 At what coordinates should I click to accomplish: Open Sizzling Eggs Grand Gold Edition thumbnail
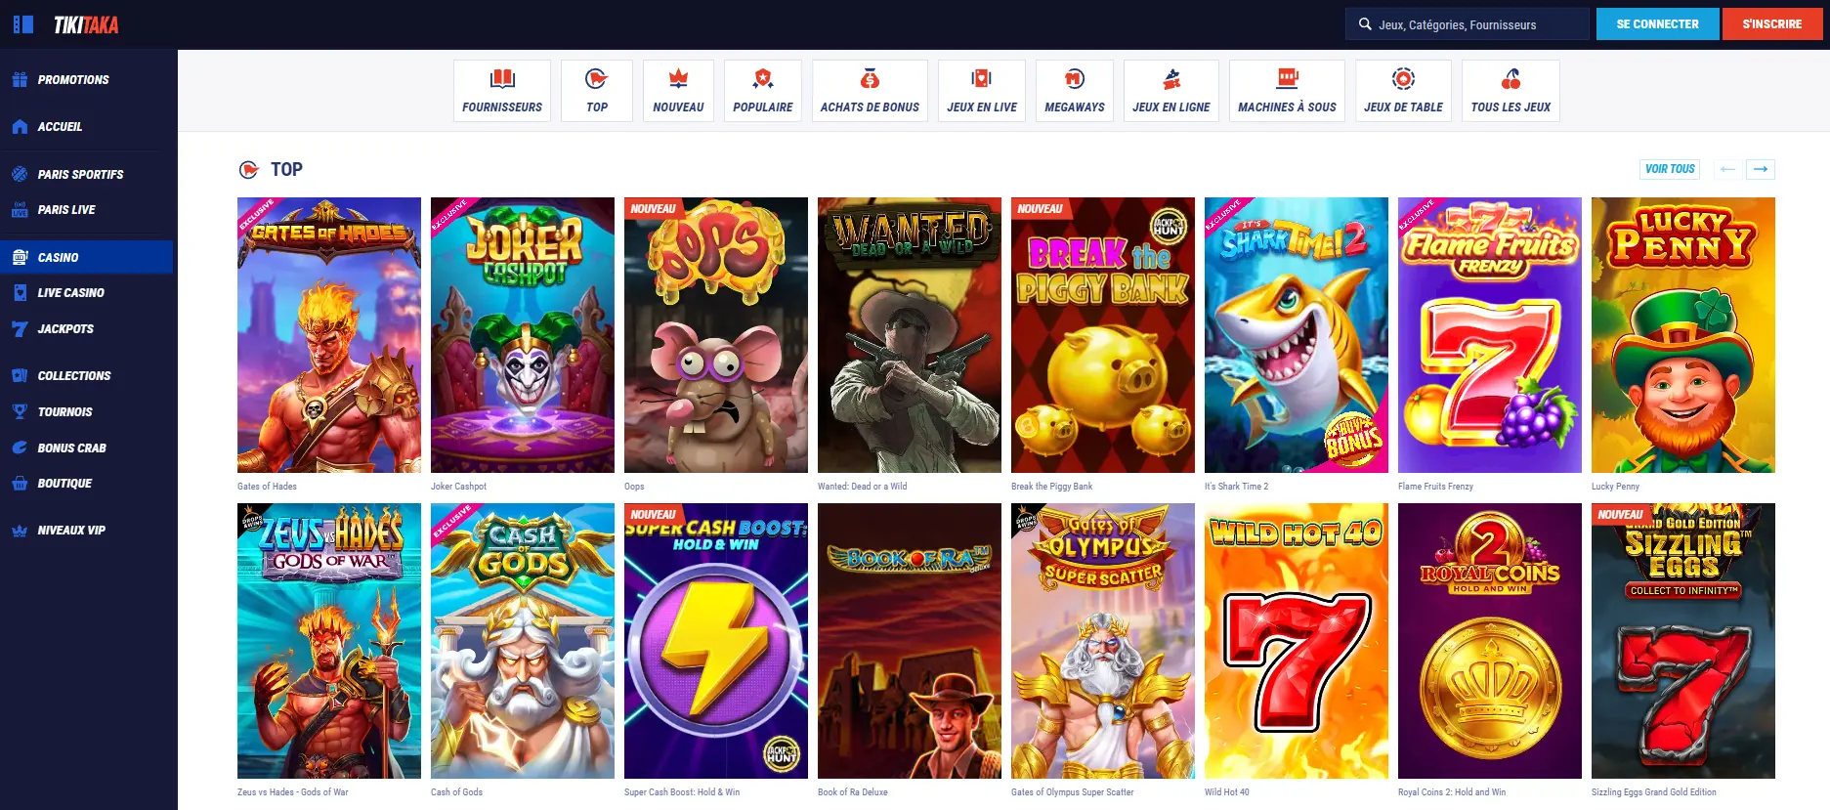click(x=1683, y=641)
